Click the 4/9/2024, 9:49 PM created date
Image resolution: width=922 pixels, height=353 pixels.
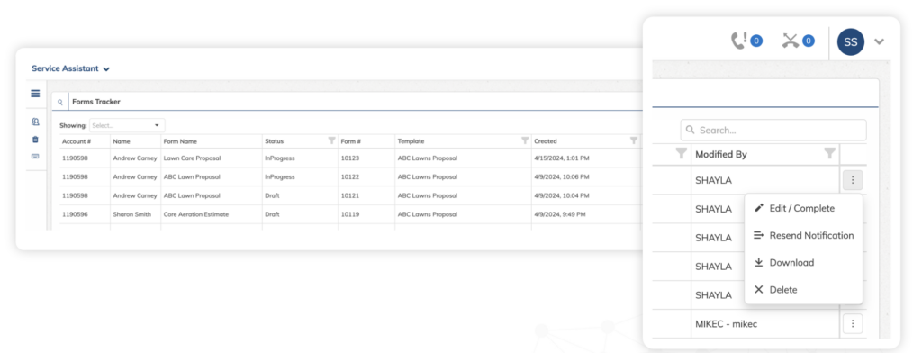[x=560, y=214]
